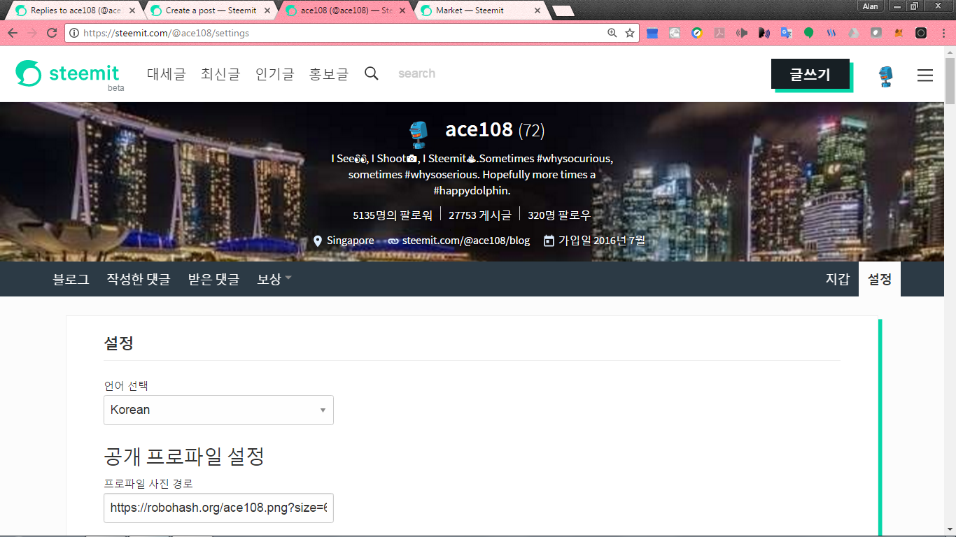Click the speaker sound extension icon
Screen dimensions: 956x537
tap(742, 33)
